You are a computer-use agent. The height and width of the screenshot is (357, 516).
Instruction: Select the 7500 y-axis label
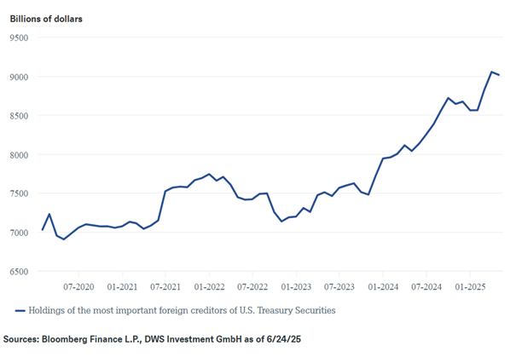(x=19, y=193)
